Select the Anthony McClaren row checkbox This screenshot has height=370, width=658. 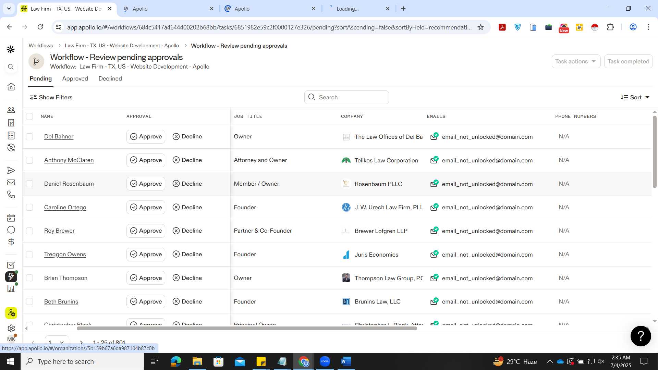coord(29,160)
